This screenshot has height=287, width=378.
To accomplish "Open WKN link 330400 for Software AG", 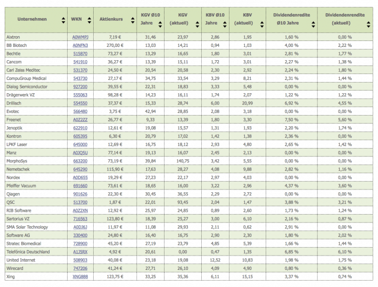I will point(80,235).
